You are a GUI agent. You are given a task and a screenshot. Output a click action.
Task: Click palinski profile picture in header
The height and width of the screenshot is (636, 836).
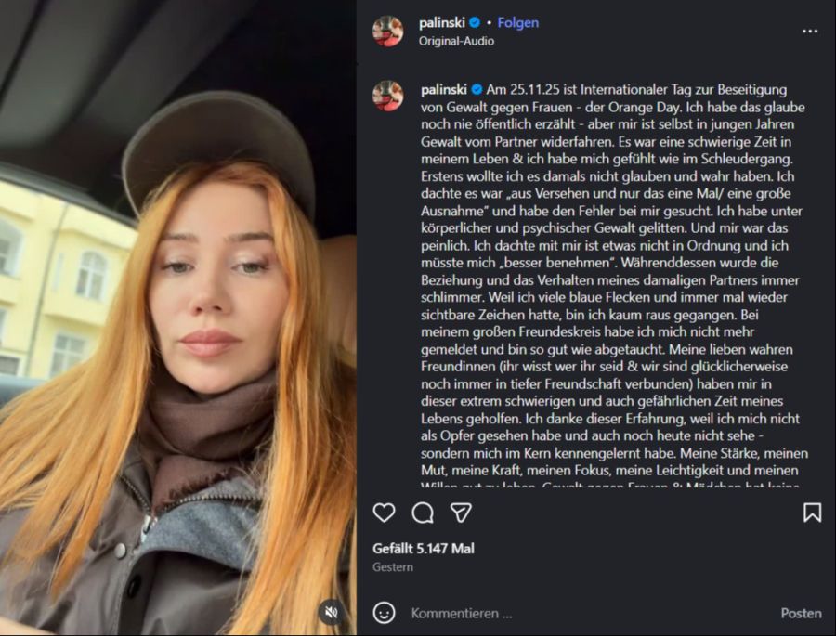point(387,32)
